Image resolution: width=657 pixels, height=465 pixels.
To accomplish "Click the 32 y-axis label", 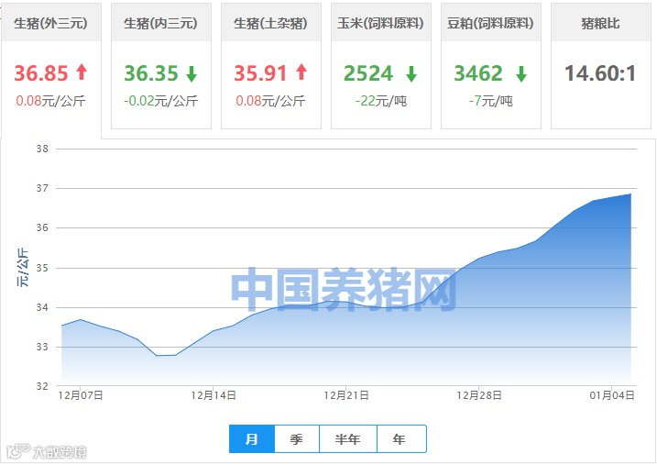I will [42, 386].
